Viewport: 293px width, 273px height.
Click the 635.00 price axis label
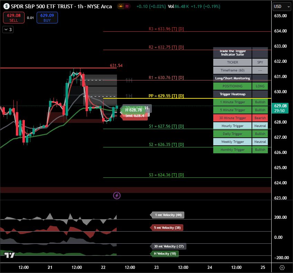pos(280,16)
